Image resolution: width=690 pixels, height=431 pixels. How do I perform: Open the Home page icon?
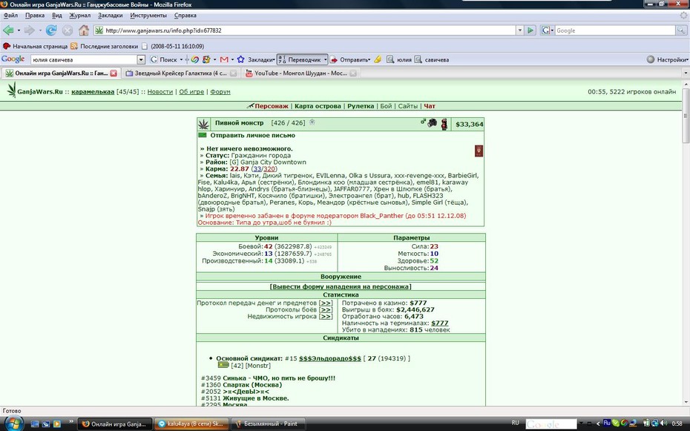(84, 30)
